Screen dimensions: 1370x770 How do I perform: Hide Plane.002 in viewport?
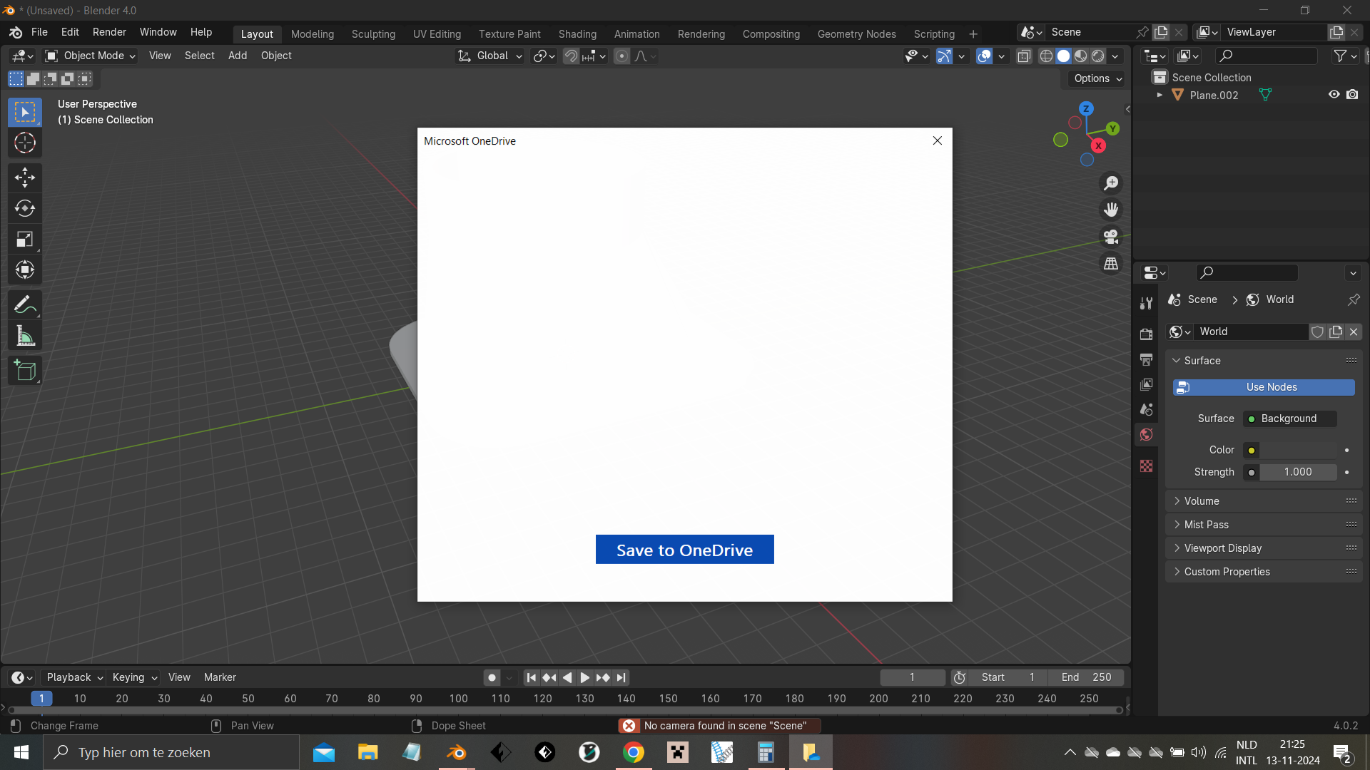pyautogui.click(x=1334, y=95)
